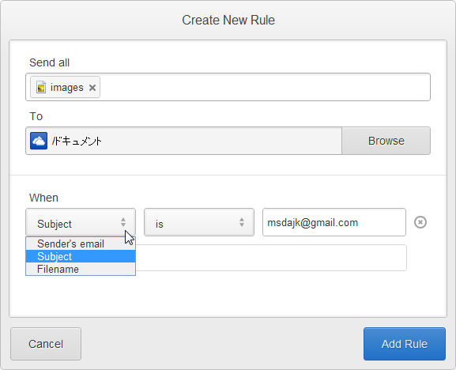This screenshot has width=456, height=370.
Task: Select the images tag label
Action: [x=67, y=87]
